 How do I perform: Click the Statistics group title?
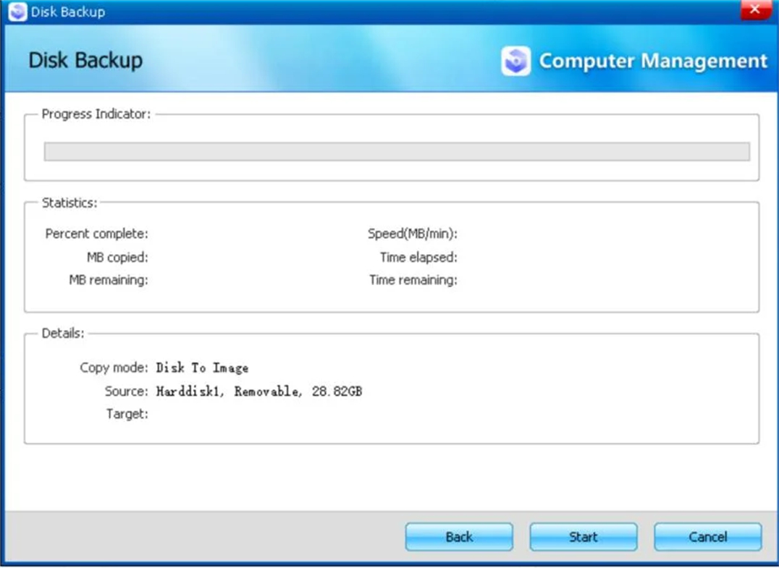70,203
